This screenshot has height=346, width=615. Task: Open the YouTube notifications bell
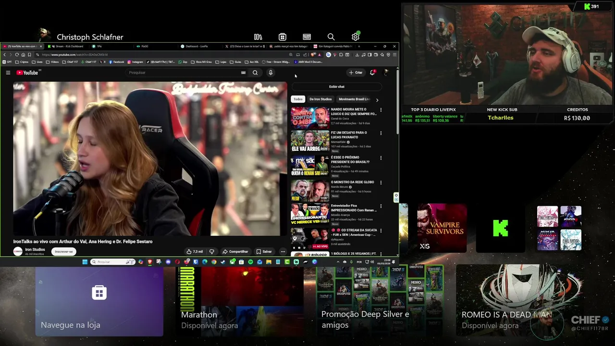pos(372,73)
